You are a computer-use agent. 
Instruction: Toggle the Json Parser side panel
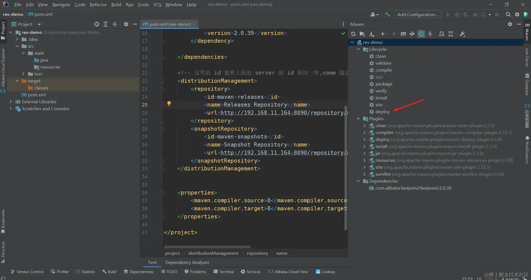point(527,57)
